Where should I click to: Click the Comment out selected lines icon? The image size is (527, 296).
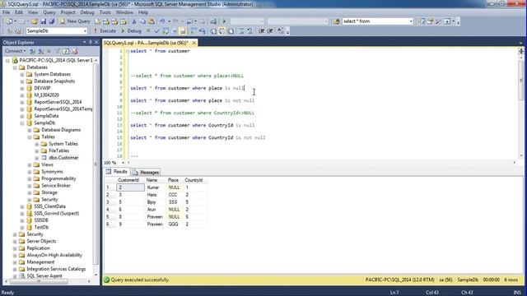(241, 31)
